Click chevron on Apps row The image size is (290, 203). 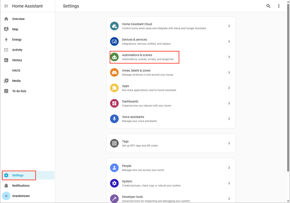pyautogui.click(x=229, y=88)
